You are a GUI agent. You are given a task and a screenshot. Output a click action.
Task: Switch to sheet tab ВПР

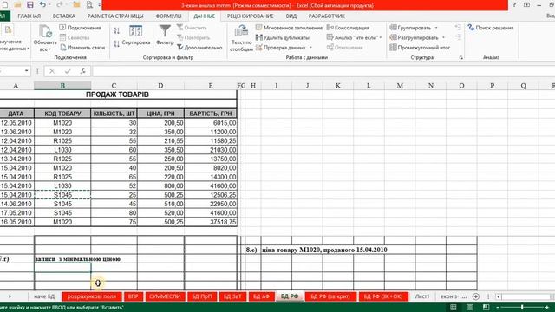(134, 296)
